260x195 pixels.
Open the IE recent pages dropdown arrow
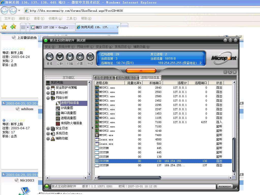[19, 10]
